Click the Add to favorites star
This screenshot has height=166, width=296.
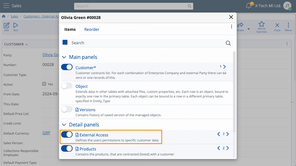[x=261, y=25]
